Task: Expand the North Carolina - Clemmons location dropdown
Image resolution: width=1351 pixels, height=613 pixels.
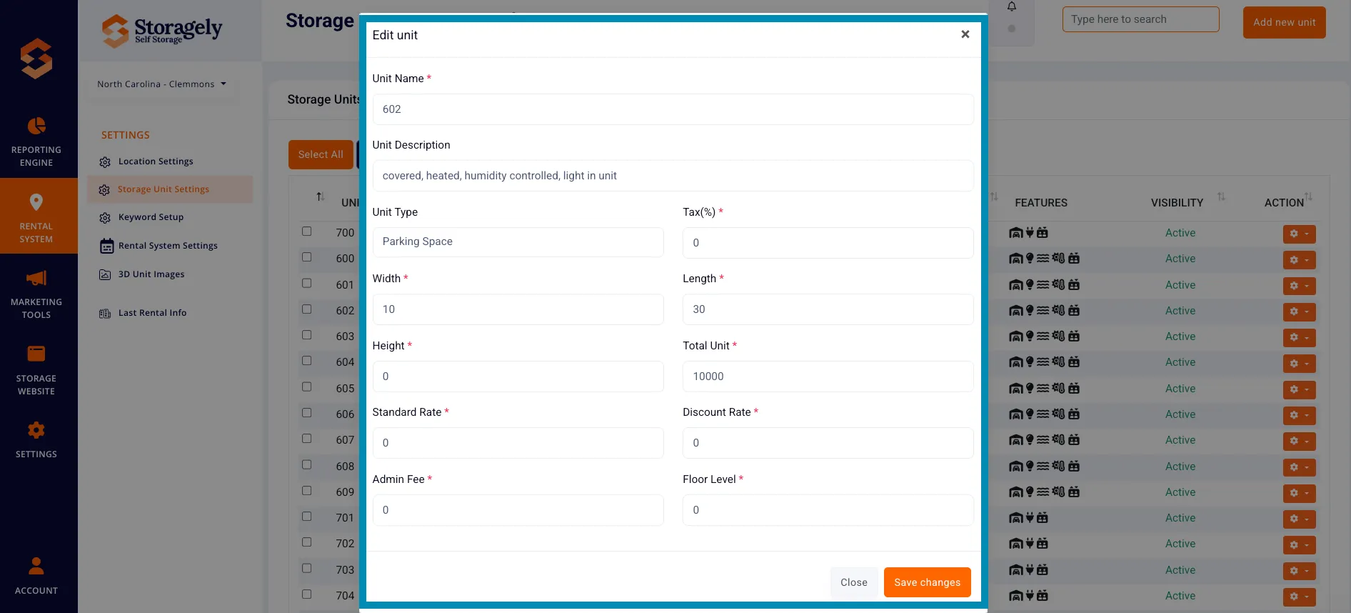Action: tap(161, 84)
